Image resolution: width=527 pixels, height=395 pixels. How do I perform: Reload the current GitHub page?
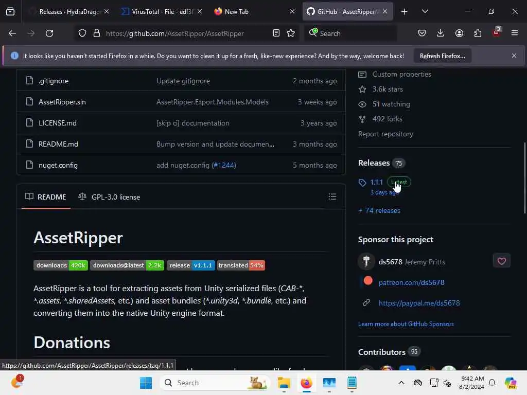[49, 33]
